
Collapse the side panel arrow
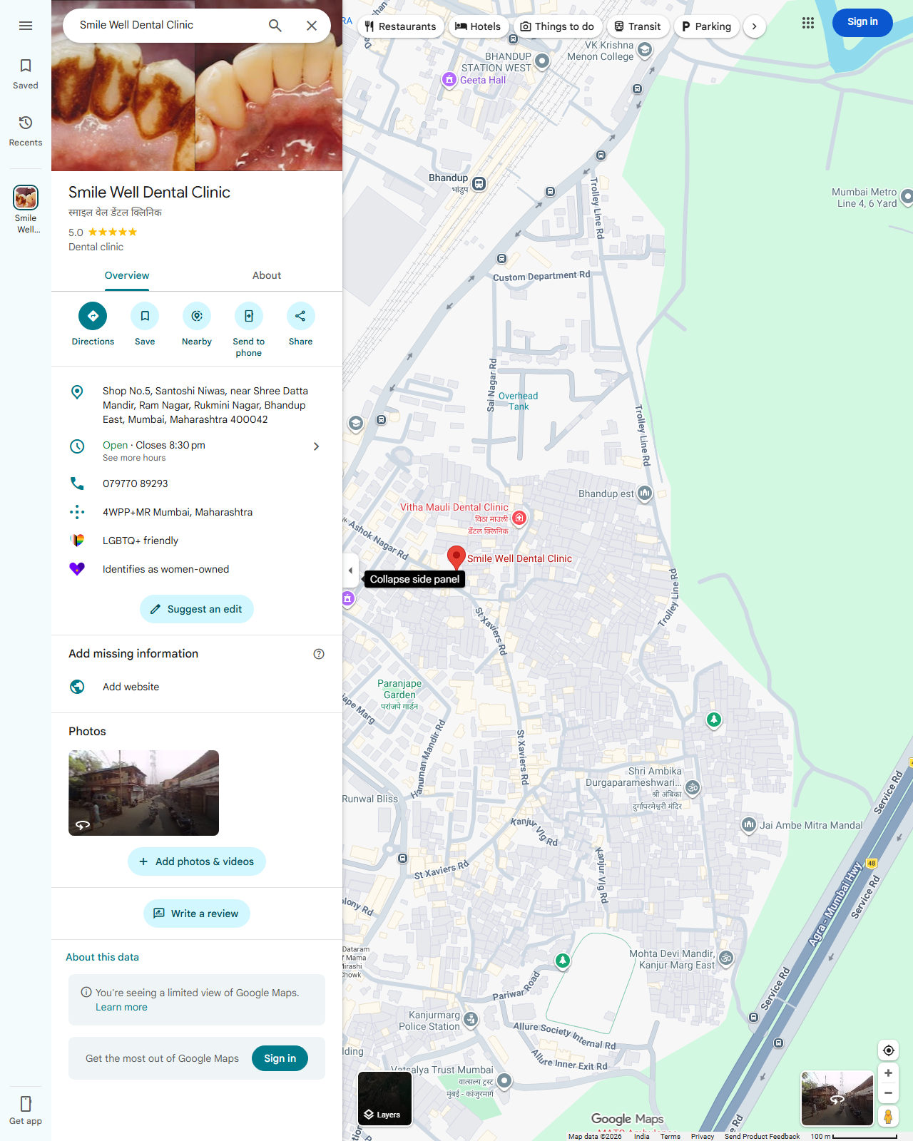pos(350,570)
